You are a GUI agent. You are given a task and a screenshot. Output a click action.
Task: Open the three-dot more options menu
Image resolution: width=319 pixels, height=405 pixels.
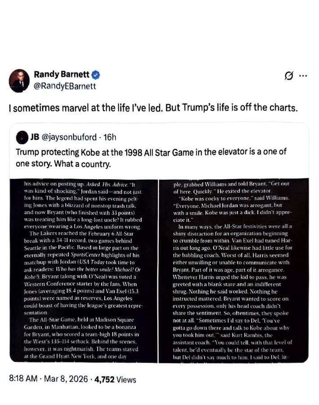pyautogui.click(x=303, y=76)
